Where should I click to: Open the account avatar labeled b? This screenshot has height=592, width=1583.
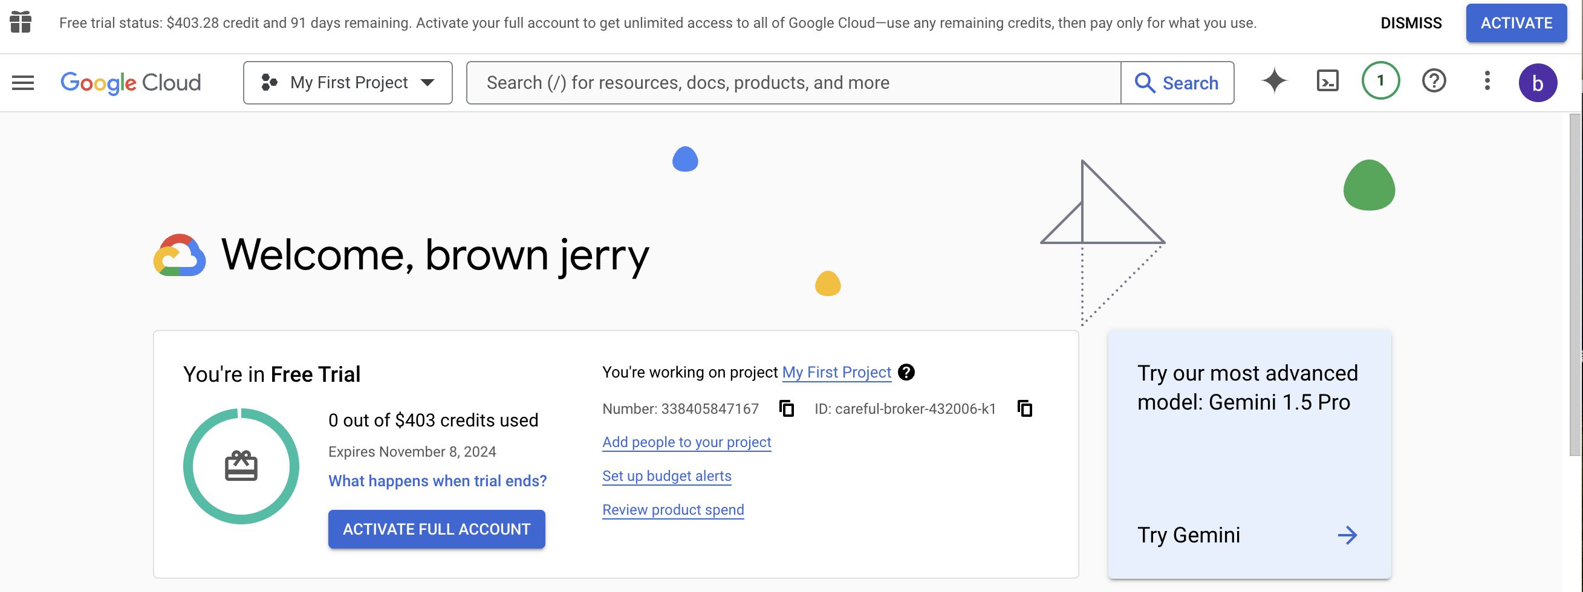coord(1538,83)
